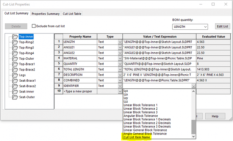
Task: Choose Cut List Item Name from list
Action: pos(137,137)
